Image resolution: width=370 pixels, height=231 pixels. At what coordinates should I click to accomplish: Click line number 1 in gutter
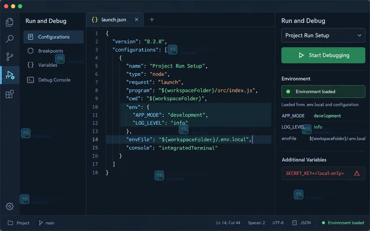click(x=97, y=33)
